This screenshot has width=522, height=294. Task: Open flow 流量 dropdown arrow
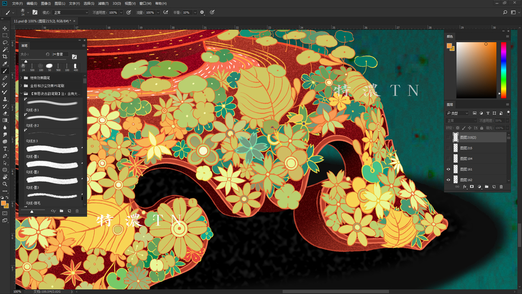click(158, 12)
